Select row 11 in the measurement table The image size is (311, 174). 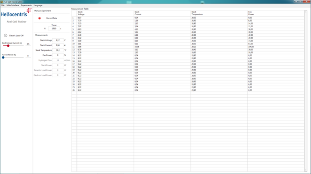188,47
